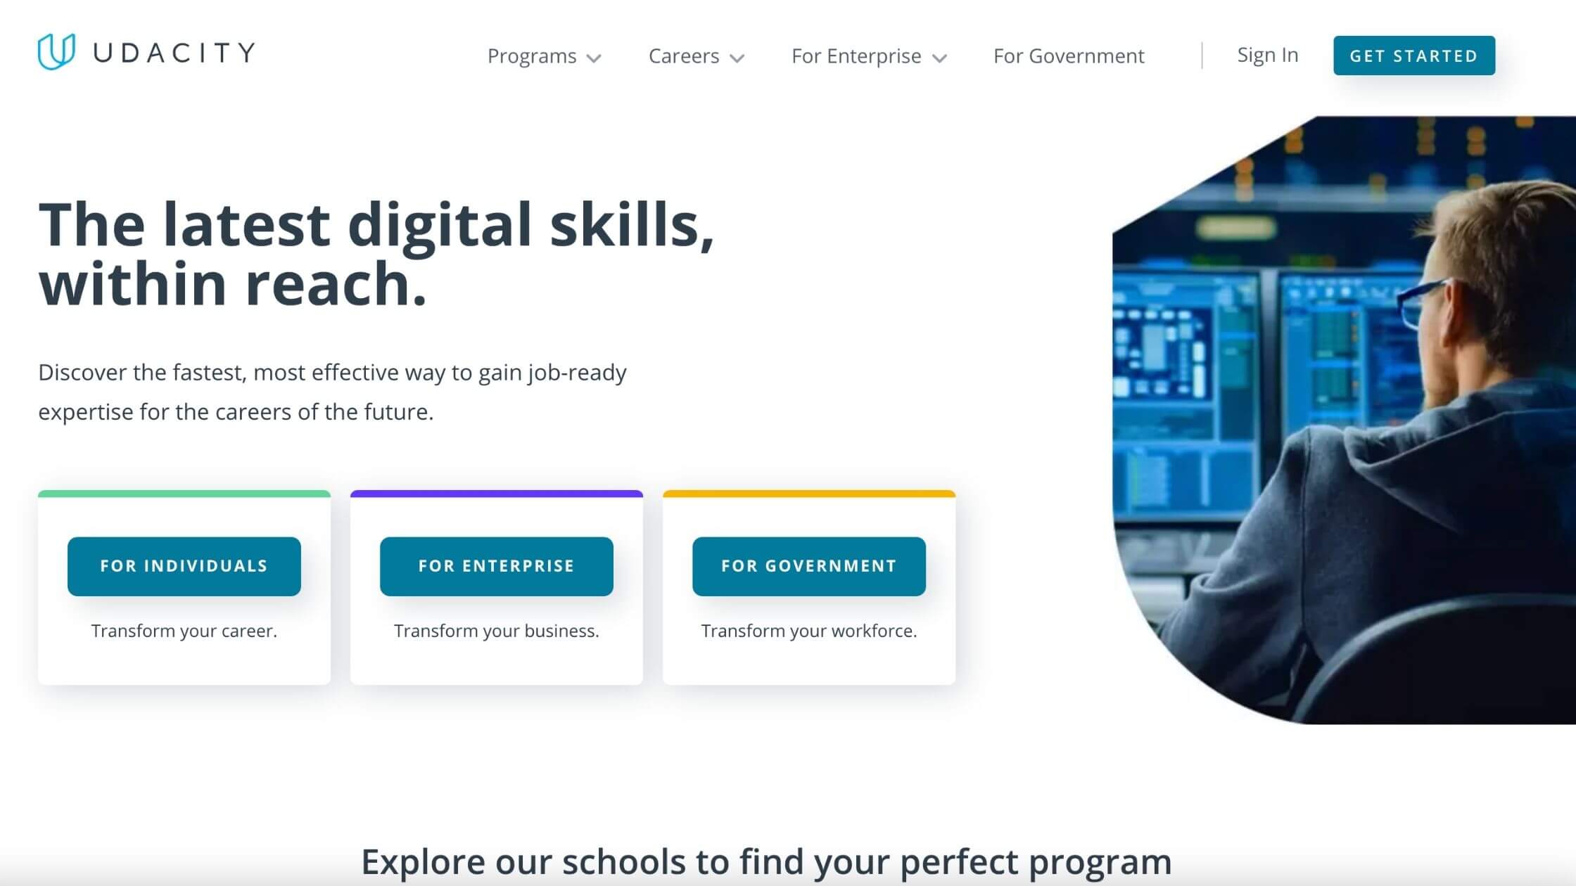Toggle the FOR INDIVIDUALS button
This screenshot has height=886, width=1576.
pyautogui.click(x=184, y=566)
